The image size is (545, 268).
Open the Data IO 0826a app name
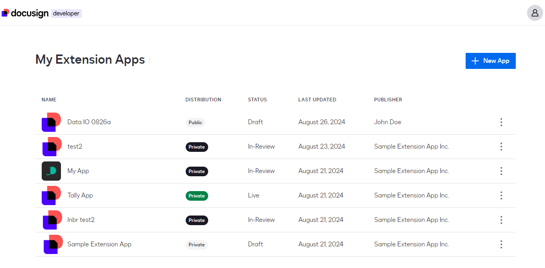[x=89, y=122]
